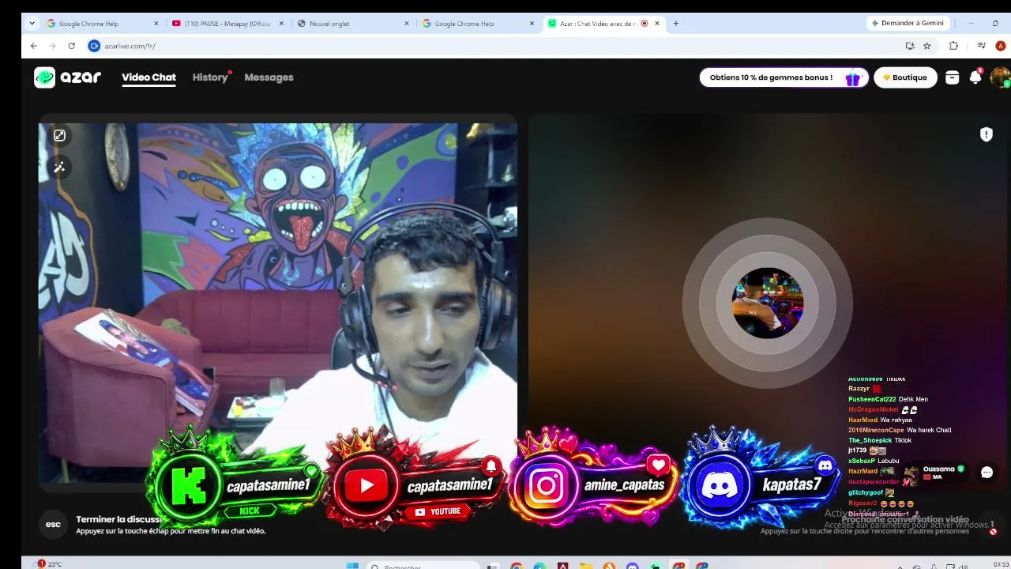The height and width of the screenshot is (569, 1011).
Task: Open the Boutique store button
Action: [x=905, y=77]
